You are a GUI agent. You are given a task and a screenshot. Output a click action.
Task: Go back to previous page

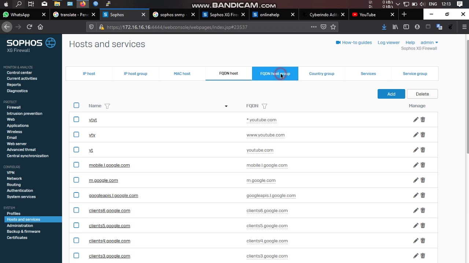pyautogui.click(x=7, y=27)
